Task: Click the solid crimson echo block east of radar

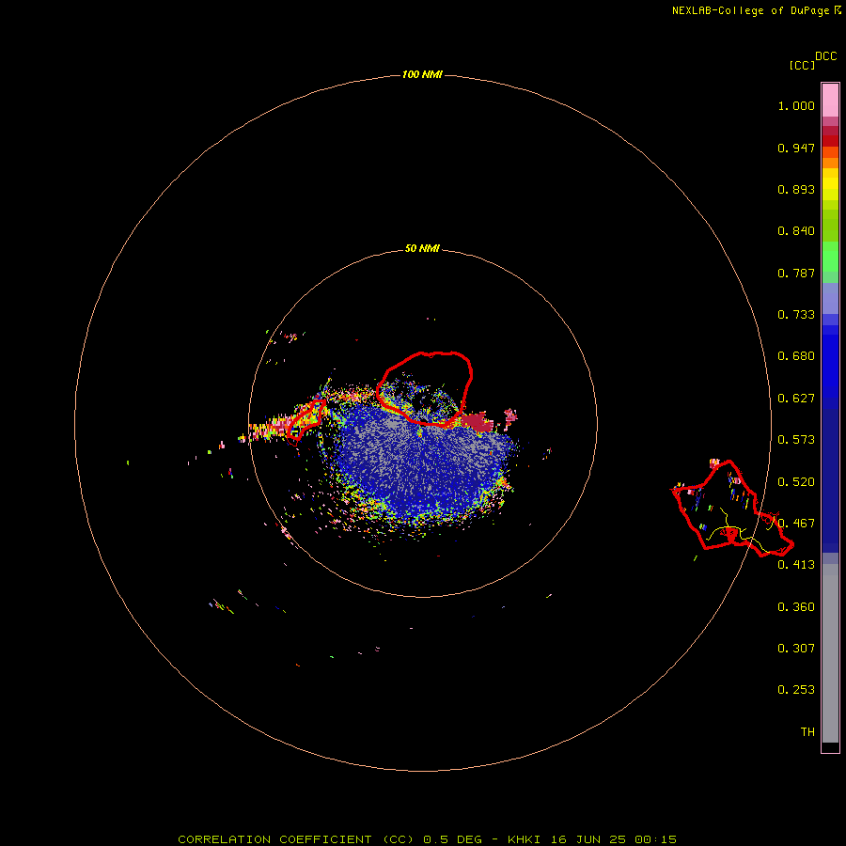Action: click(477, 422)
